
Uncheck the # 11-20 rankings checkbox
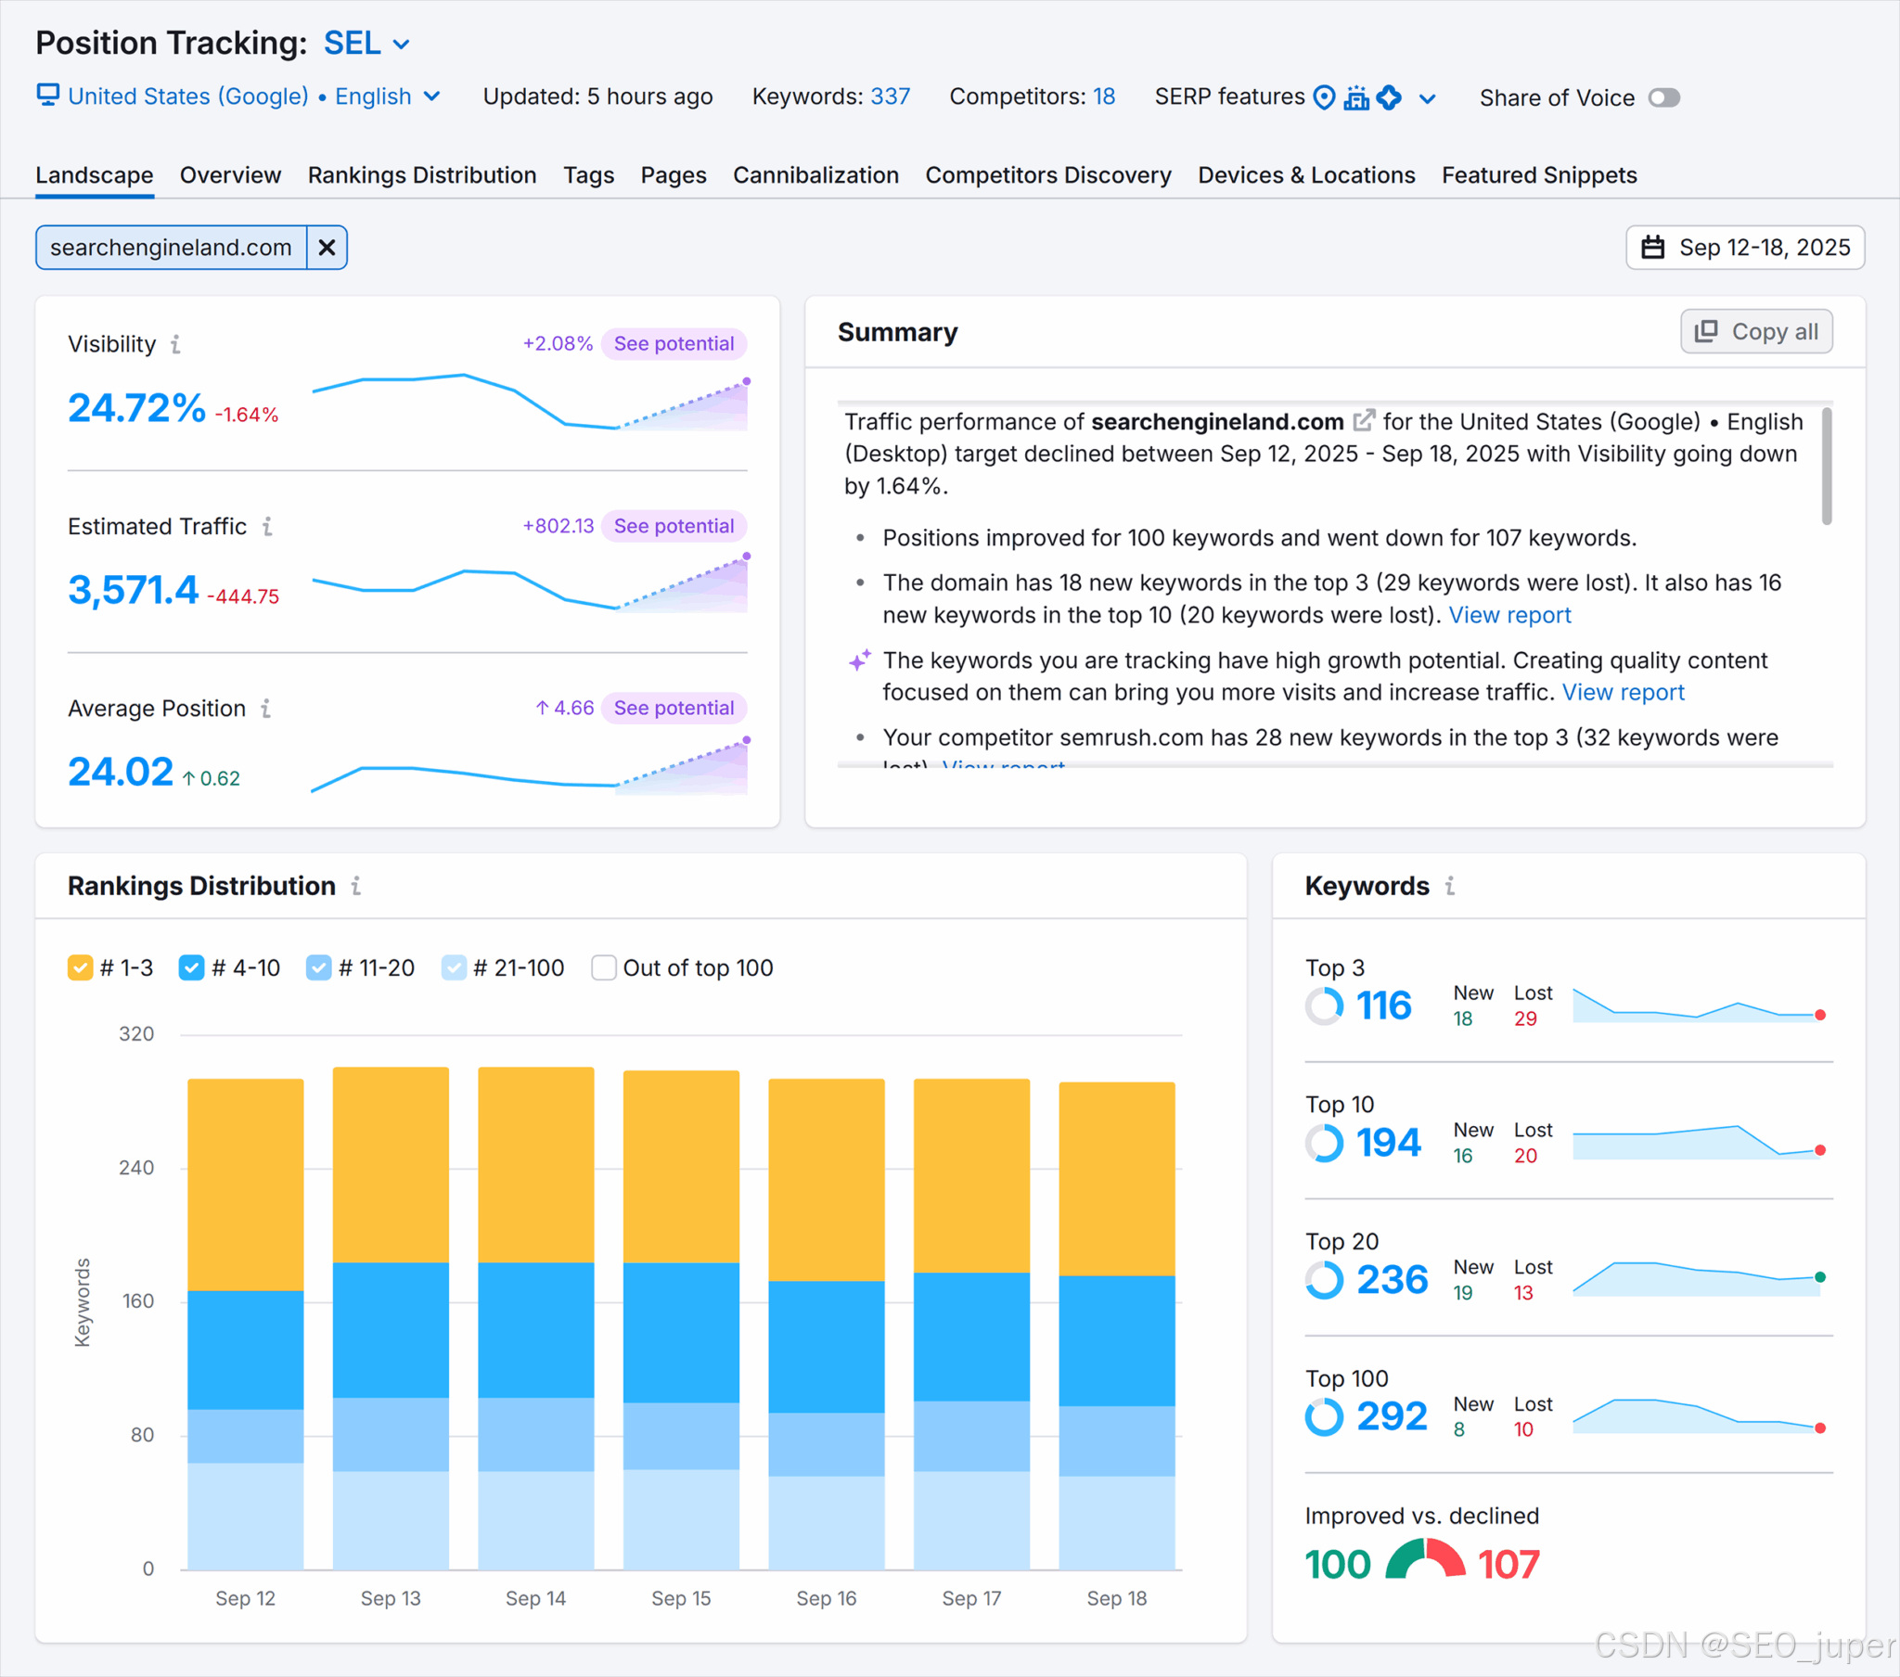(x=318, y=968)
